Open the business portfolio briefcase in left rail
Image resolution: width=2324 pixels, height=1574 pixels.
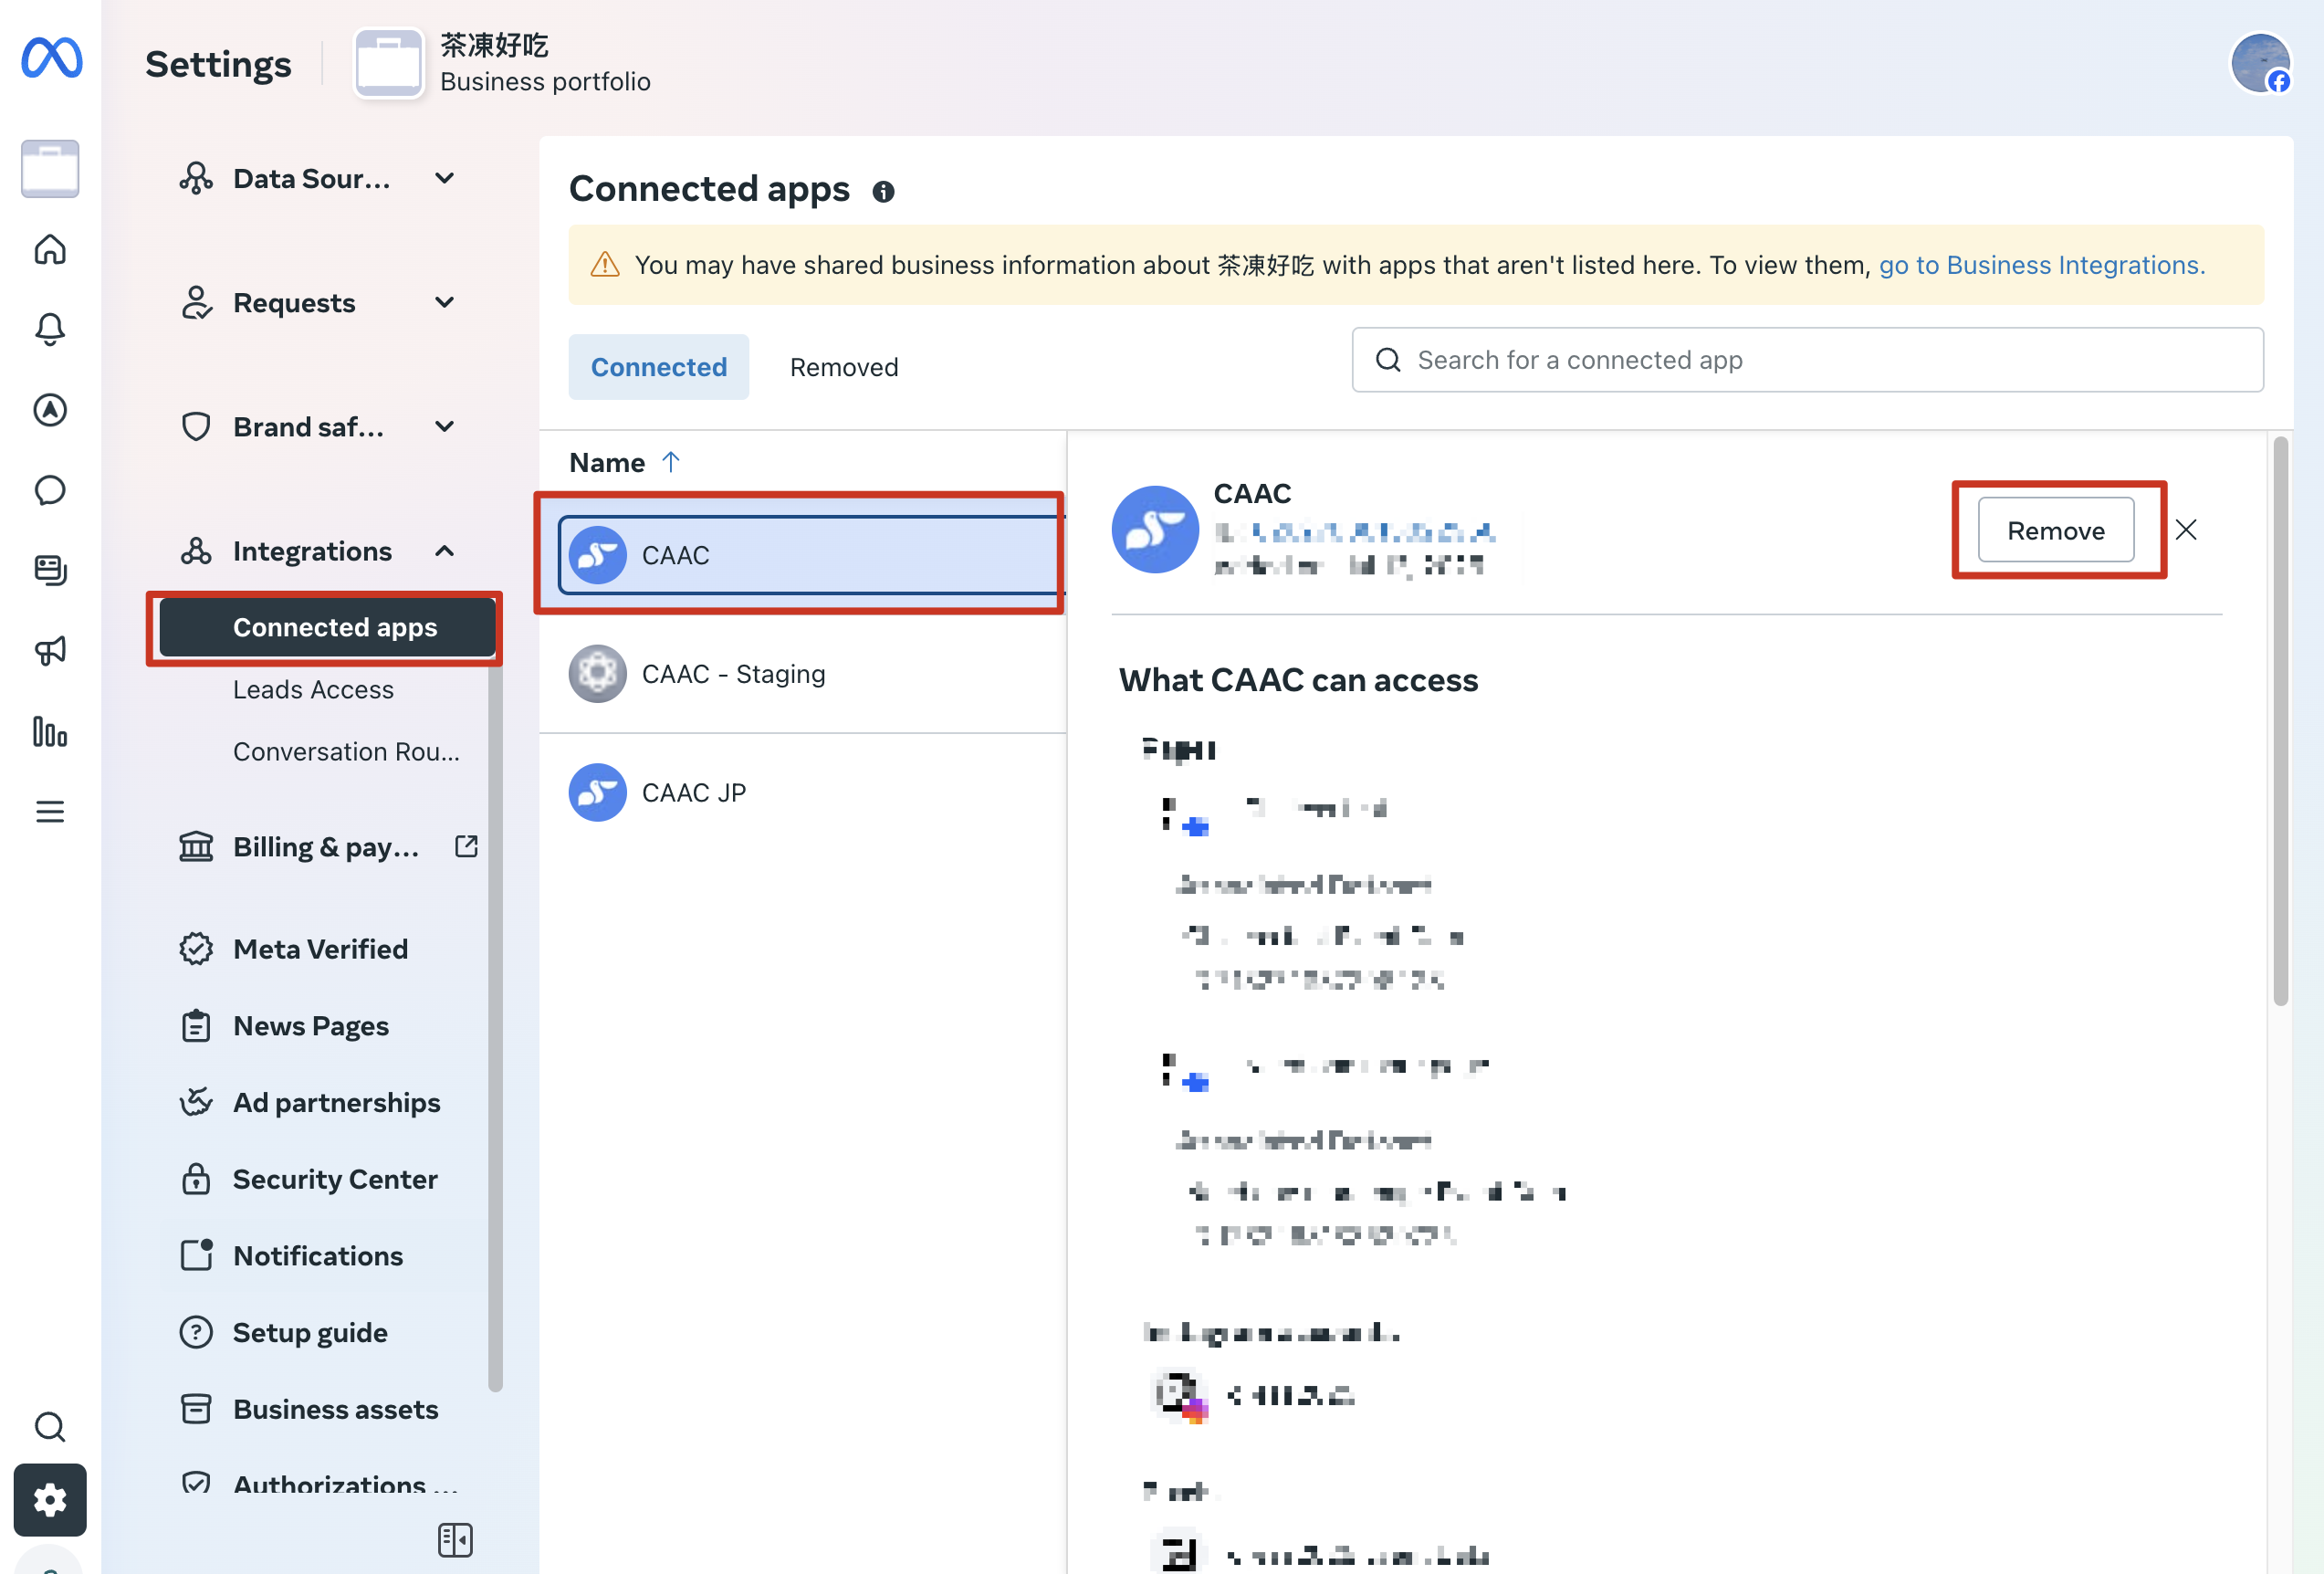50,168
